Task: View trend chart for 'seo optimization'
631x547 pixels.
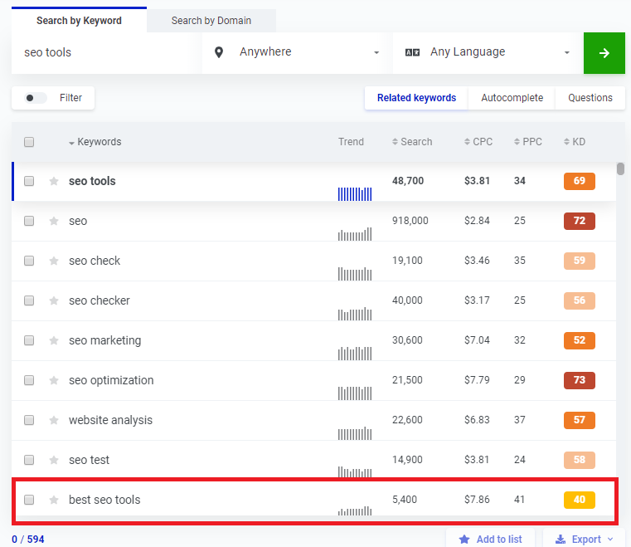Action: [x=355, y=393]
